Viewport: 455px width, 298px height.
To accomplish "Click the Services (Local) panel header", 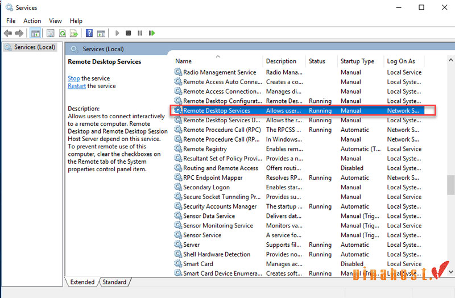I will pos(103,49).
